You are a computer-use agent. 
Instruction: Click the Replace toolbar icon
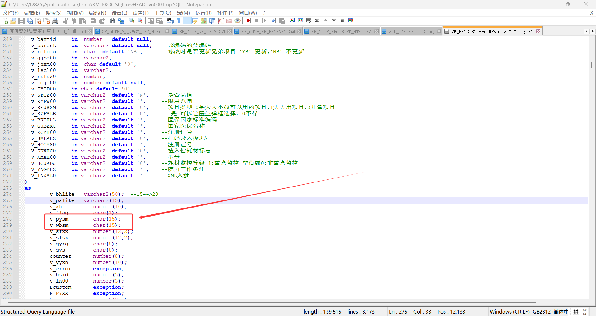(x=121, y=21)
